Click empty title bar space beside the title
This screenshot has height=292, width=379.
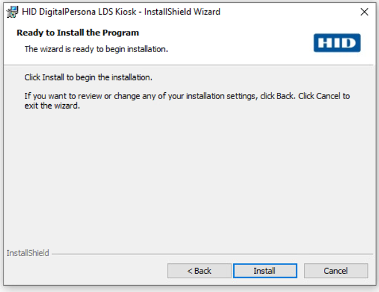coord(287,12)
